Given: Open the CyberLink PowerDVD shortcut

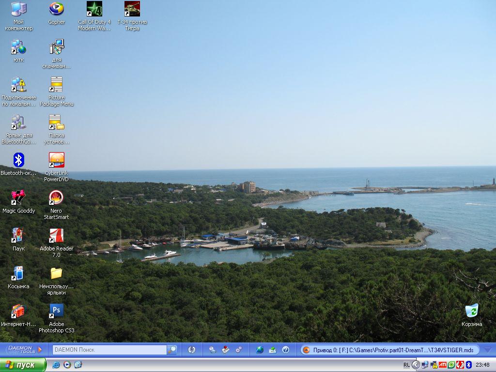Looking at the screenshot, I should coord(57,160).
